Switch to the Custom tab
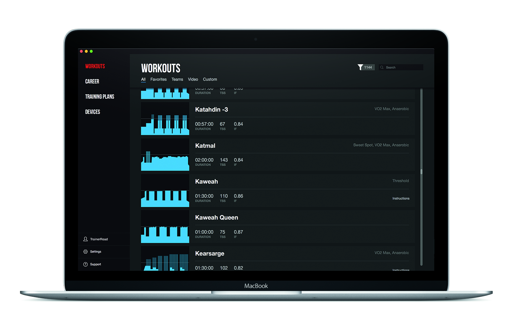511x319 pixels. click(210, 79)
